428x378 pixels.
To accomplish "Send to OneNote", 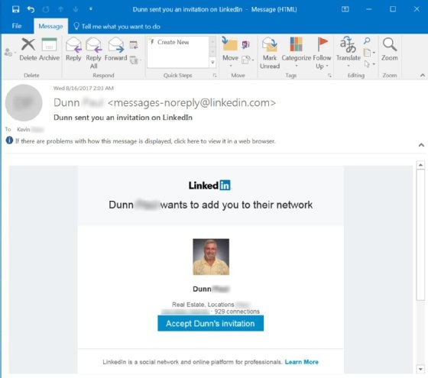I will (245, 44).
